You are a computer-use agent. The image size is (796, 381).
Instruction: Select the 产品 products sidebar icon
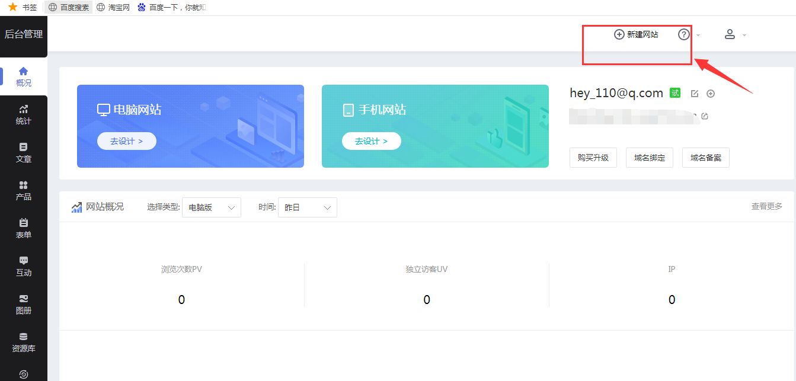(23, 190)
